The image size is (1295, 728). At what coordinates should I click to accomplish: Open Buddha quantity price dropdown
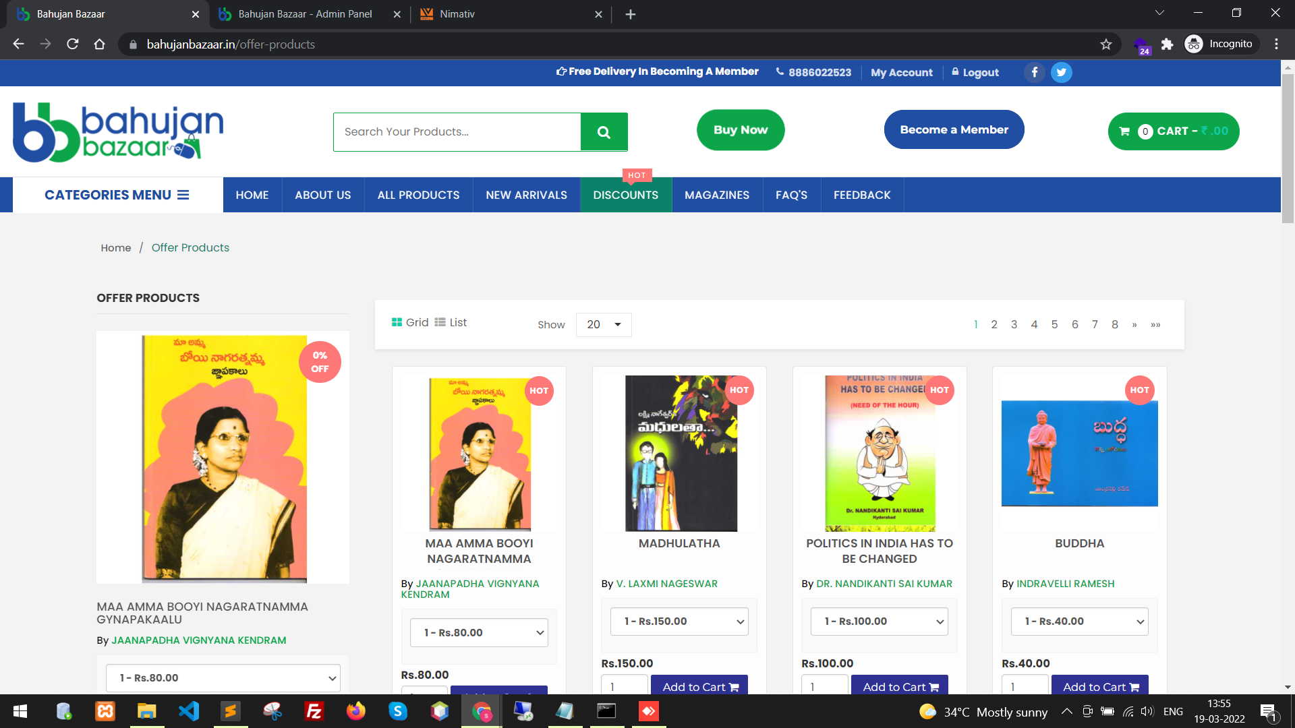coord(1079,621)
